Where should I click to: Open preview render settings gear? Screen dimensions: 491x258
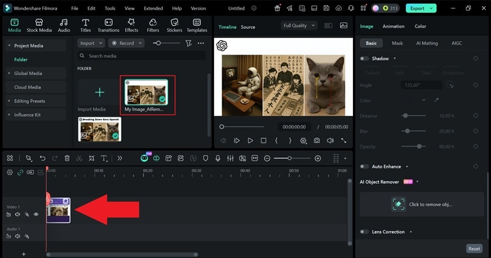pos(303,141)
